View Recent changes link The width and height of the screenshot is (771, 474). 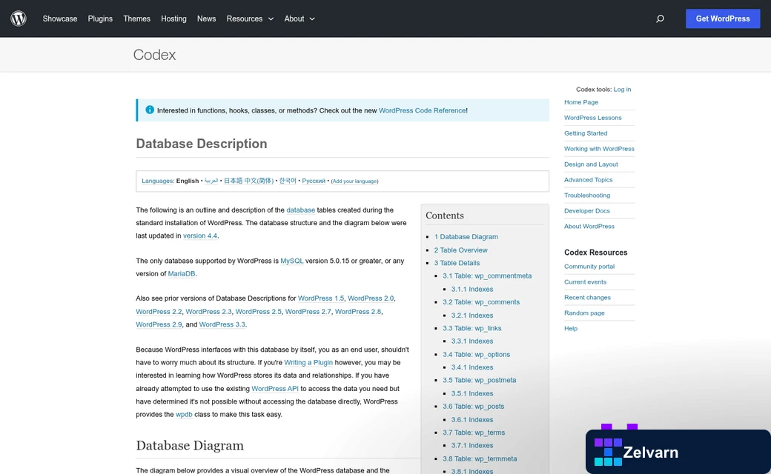pyautogui.click(x=588, y=298)
